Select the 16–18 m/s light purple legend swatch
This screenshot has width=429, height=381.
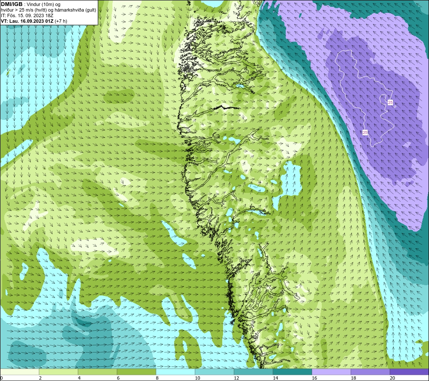click(x=331, y=372)
